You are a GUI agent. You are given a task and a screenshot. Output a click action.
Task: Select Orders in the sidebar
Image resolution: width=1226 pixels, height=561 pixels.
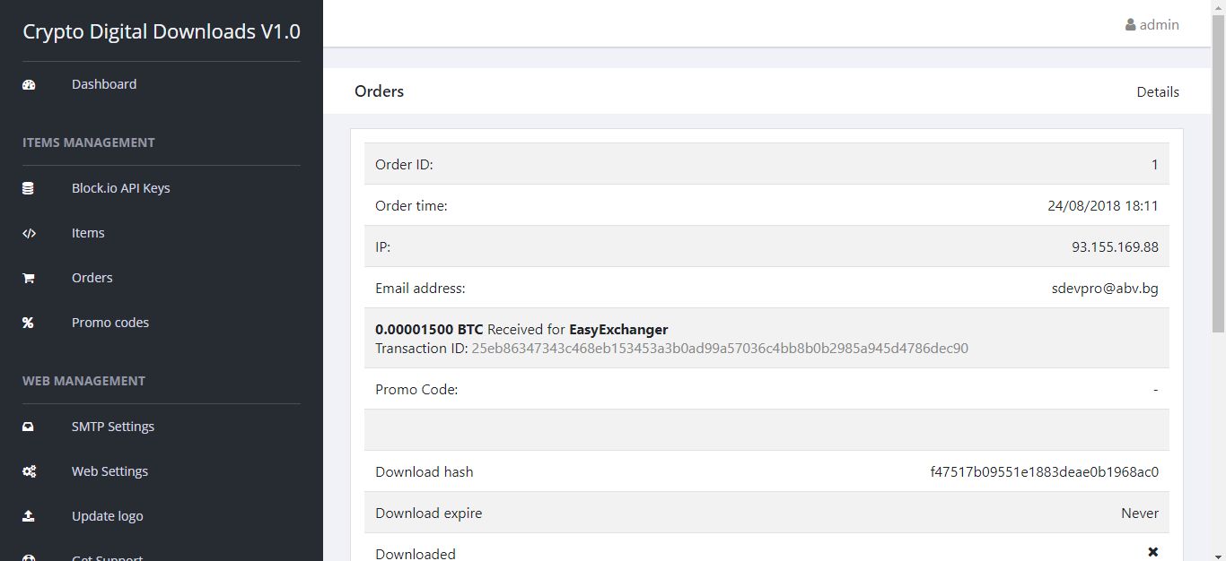(x=92, y=278)
